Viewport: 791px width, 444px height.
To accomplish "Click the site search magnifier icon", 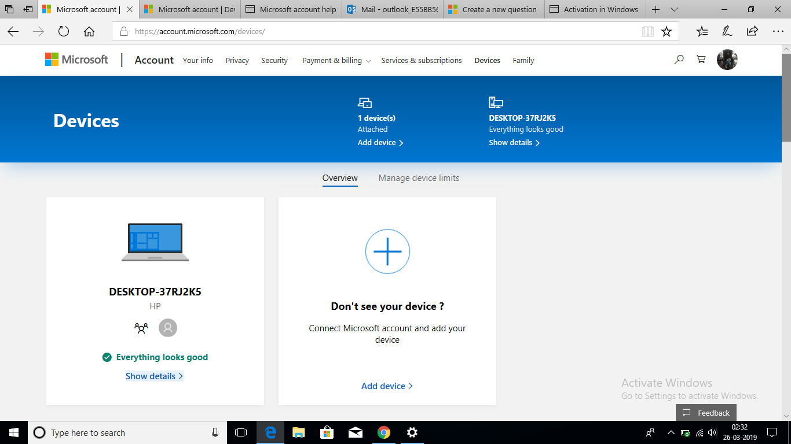I will click(x=679, y=60).
